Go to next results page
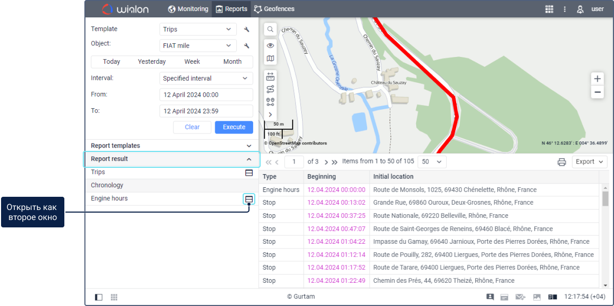This screenshot has height=306, width=614. (326, 162)
